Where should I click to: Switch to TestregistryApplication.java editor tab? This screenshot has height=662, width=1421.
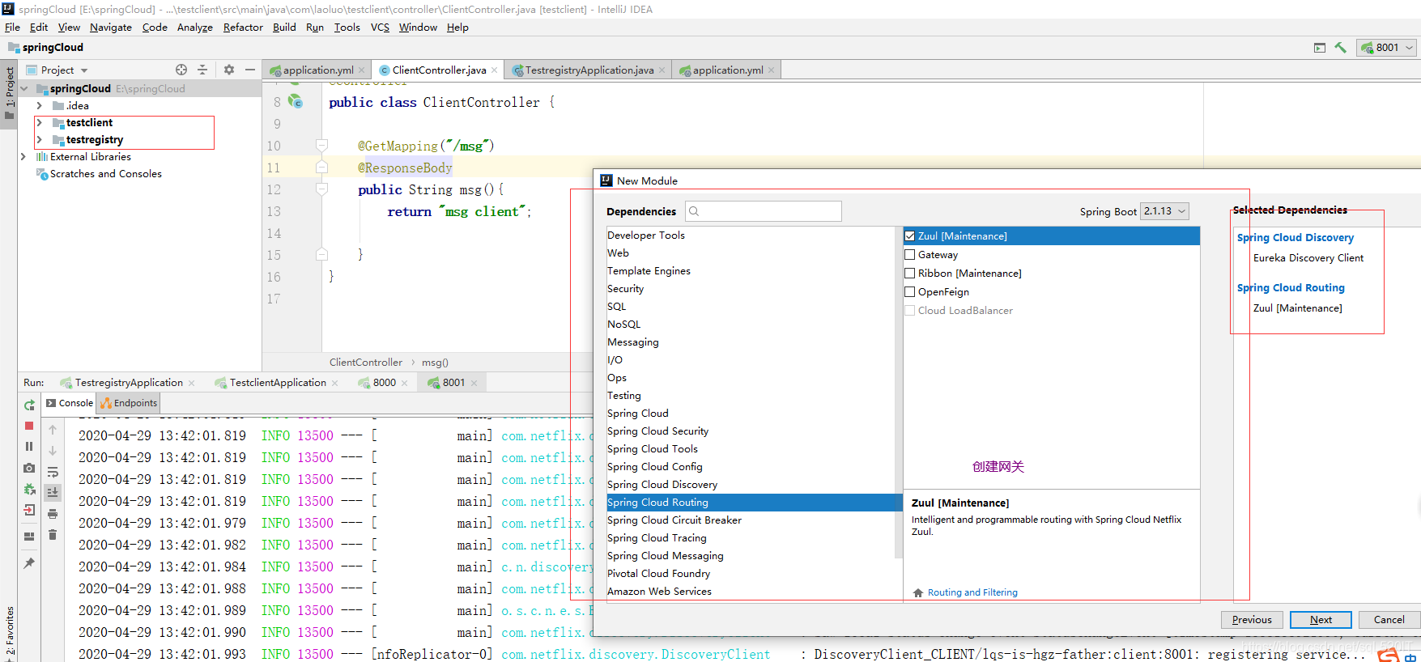[589, 70]
